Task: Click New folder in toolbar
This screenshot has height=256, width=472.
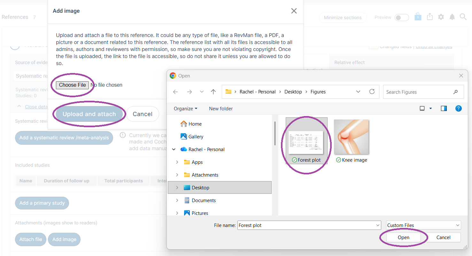Action: 221,108
